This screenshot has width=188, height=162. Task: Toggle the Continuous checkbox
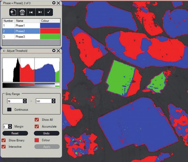pos(10,110)
